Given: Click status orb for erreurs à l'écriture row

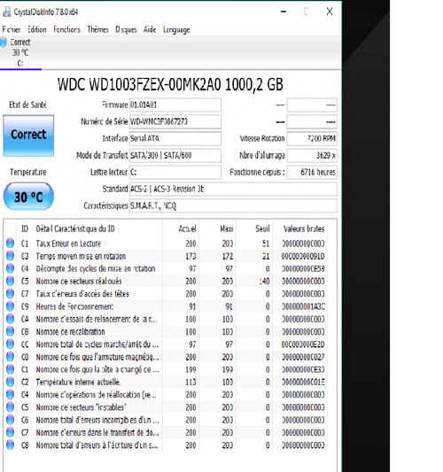Looking at the screenshot, I should (10, 445).
